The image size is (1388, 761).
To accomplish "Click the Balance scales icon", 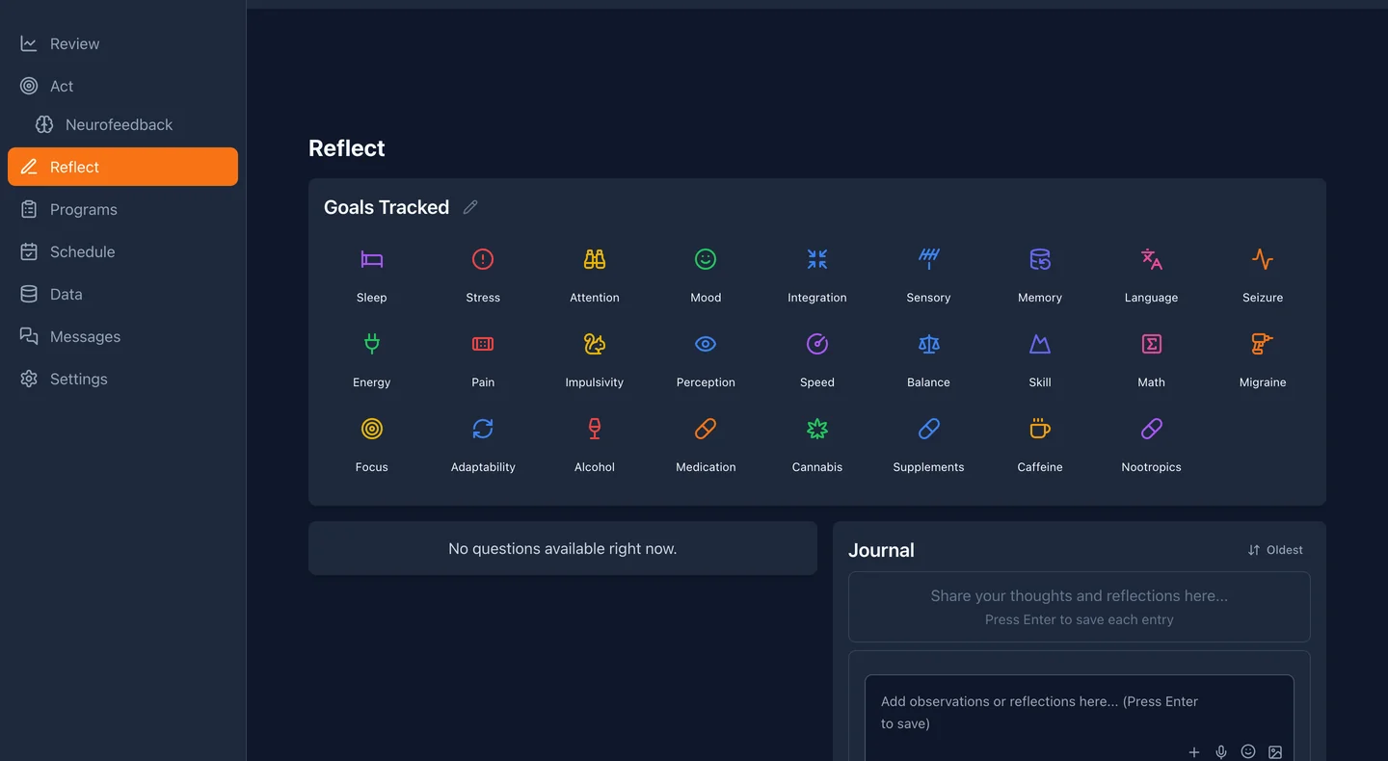I will tap(929, 344).
